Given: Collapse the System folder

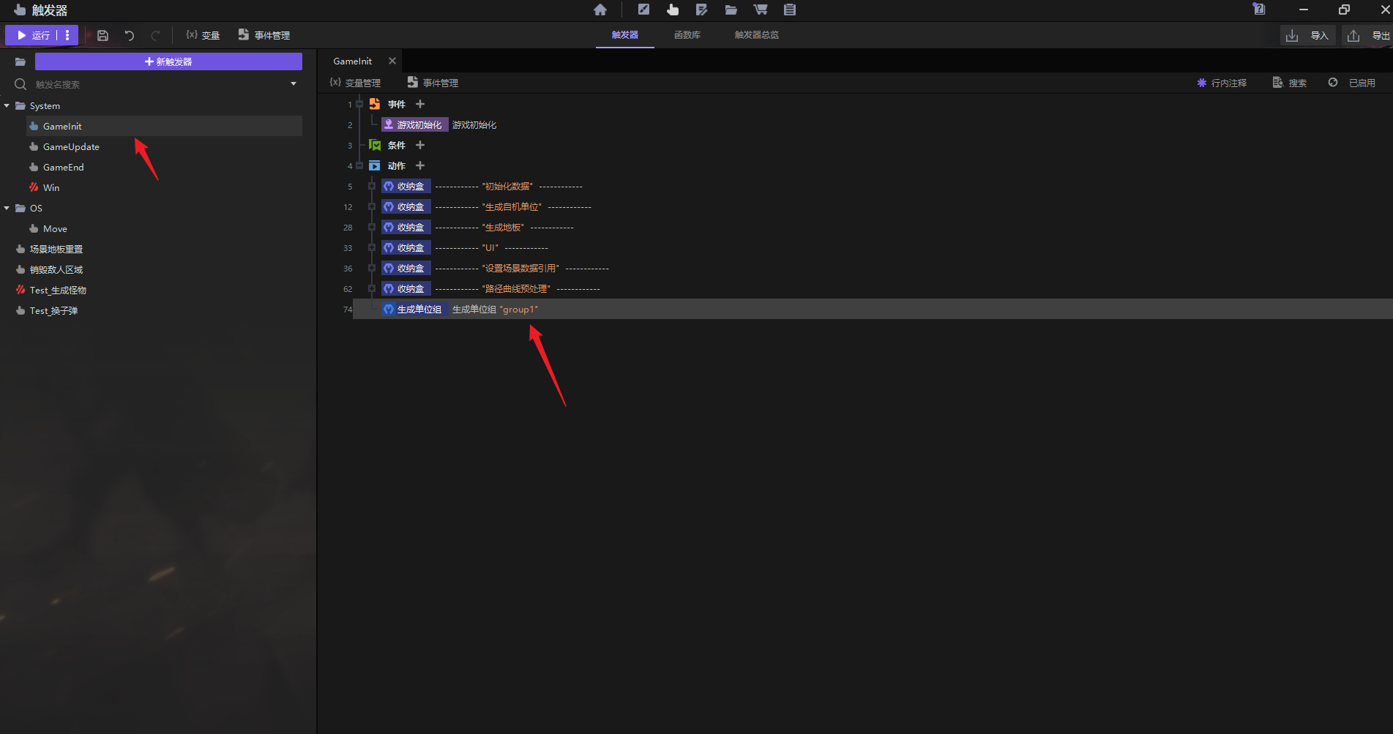Looking at the screenshot, I should coord(7,105).
